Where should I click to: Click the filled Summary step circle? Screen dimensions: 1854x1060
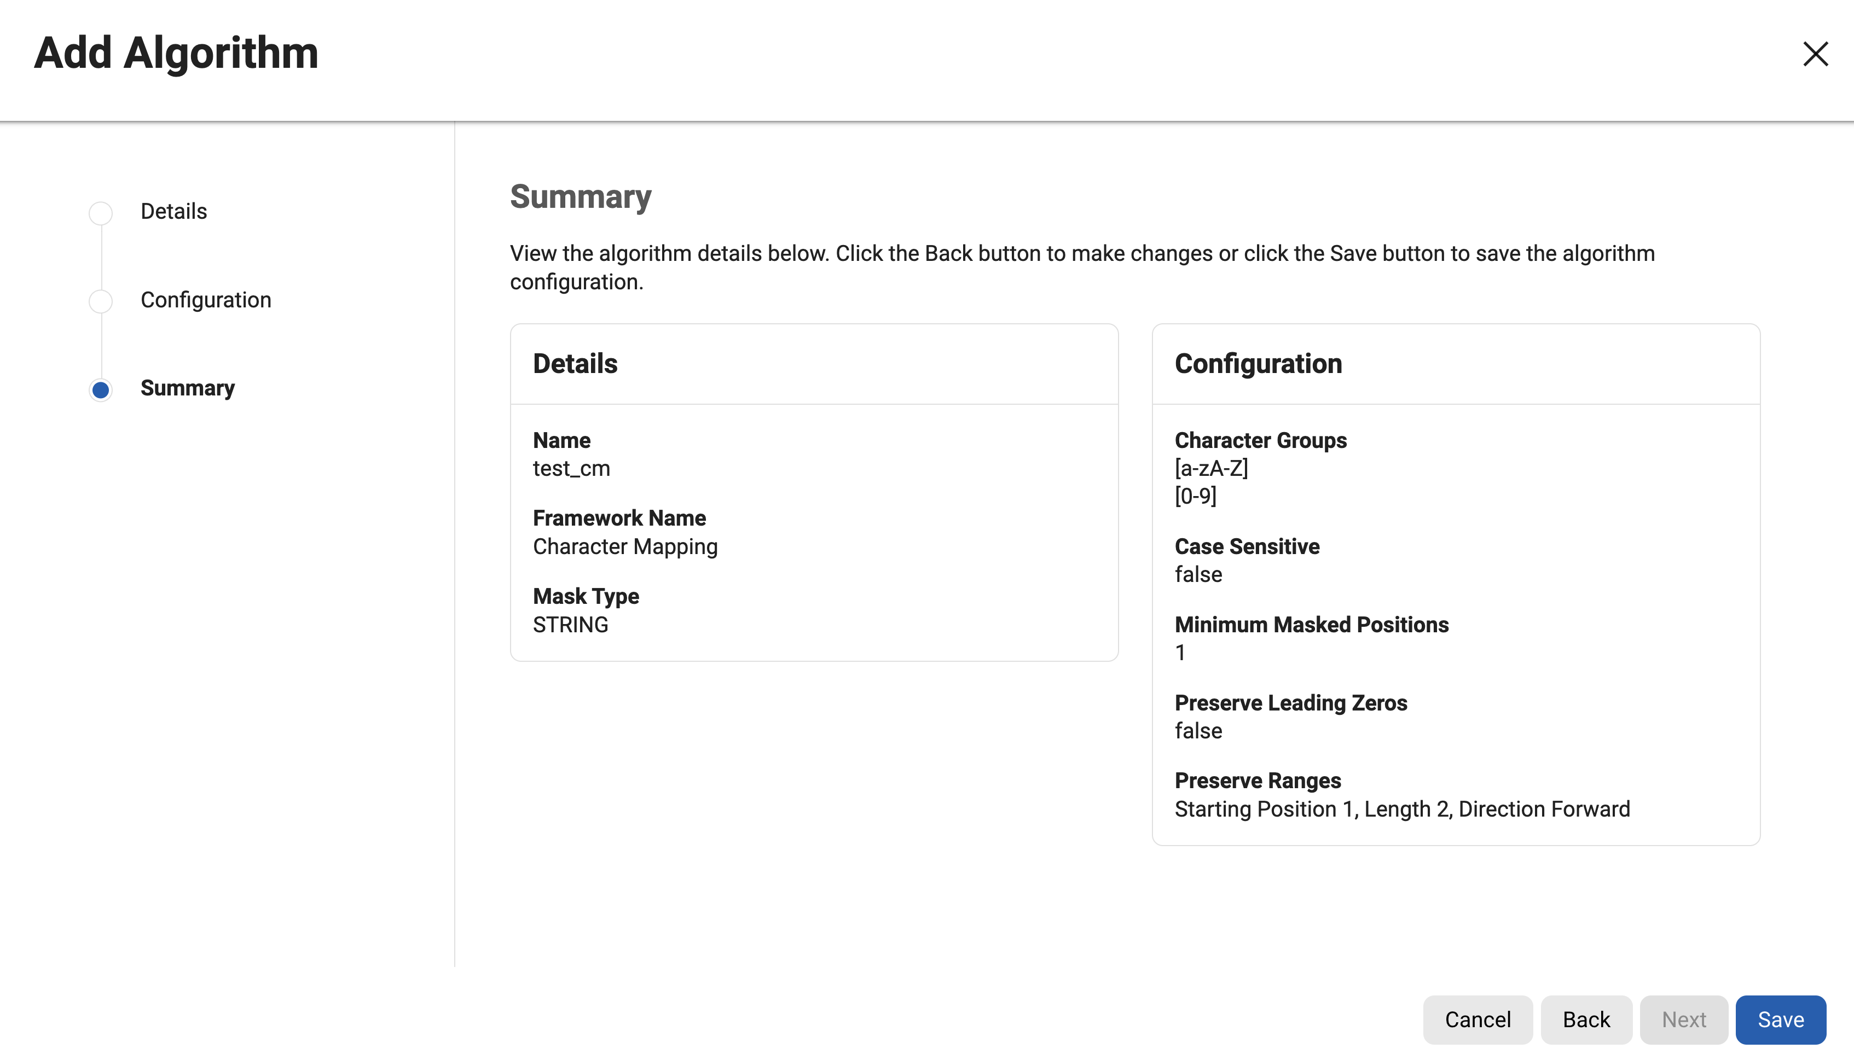click(101, 389)
